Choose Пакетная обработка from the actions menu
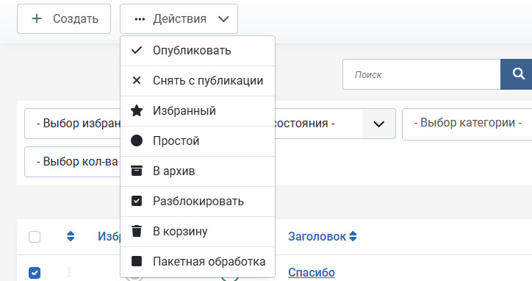The height and width of the screenshot is (281, 532). tap(198, 262)
